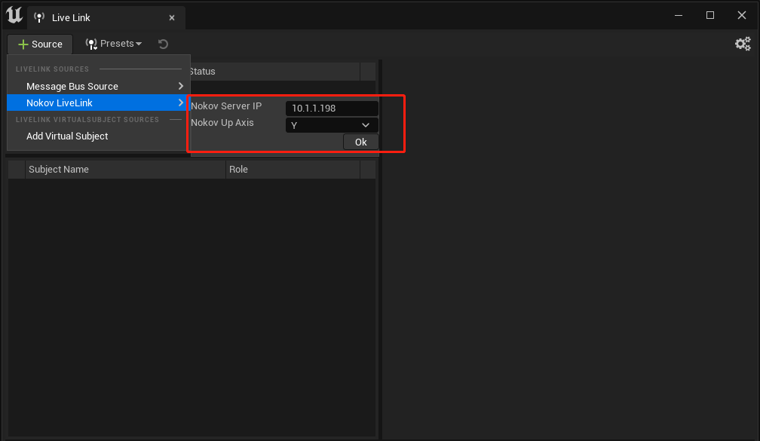
Task: Select Nokov LiveLink menu entry
Action: pyautogui.click(x=98, y=103)
